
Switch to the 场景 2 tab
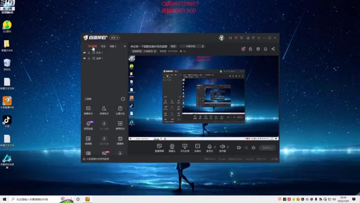click(113, 46)
